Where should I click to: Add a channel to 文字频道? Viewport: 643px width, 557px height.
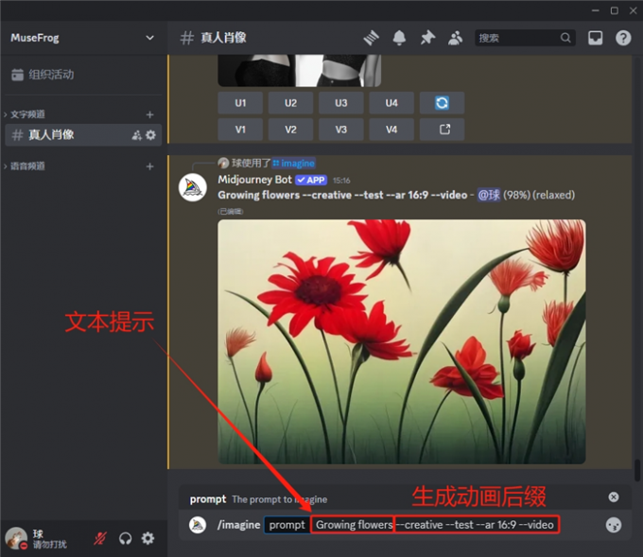149,114
